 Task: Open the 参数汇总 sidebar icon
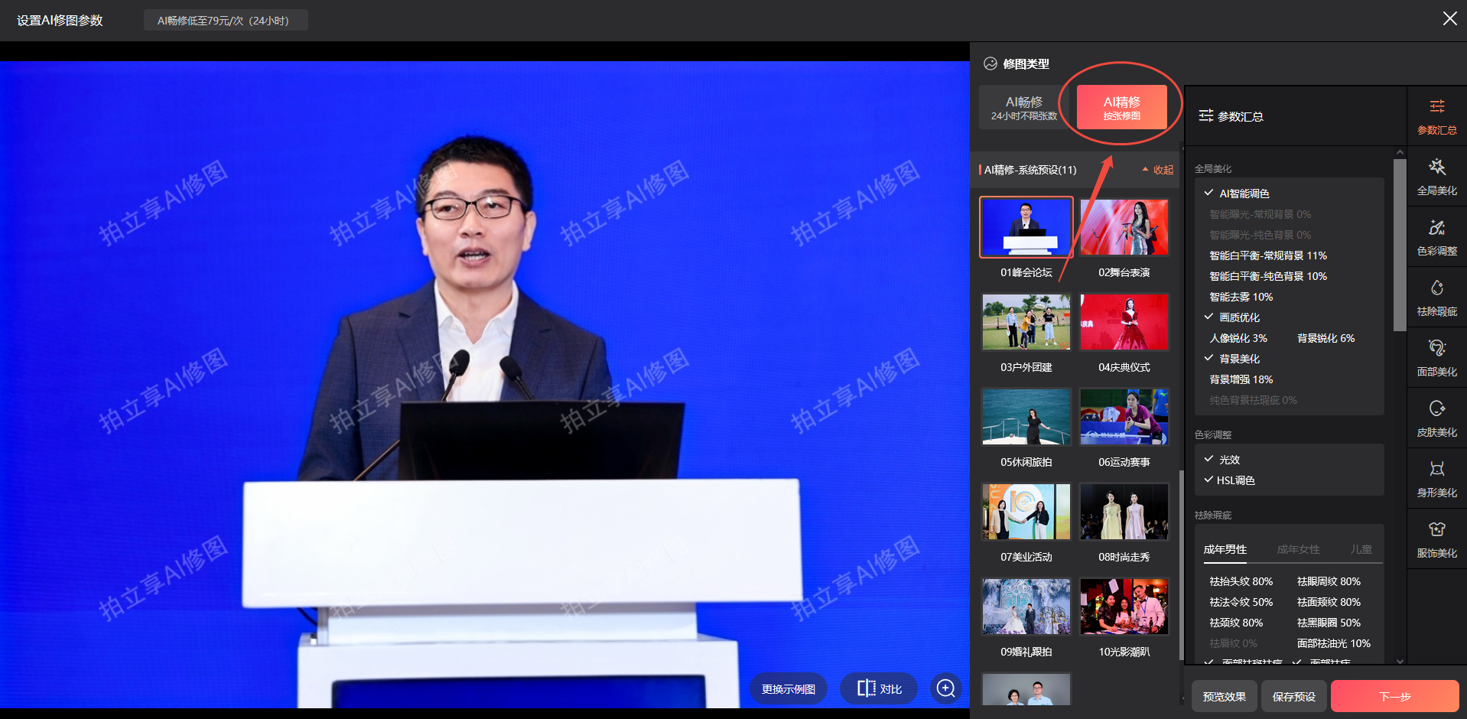click(1436, 116)
